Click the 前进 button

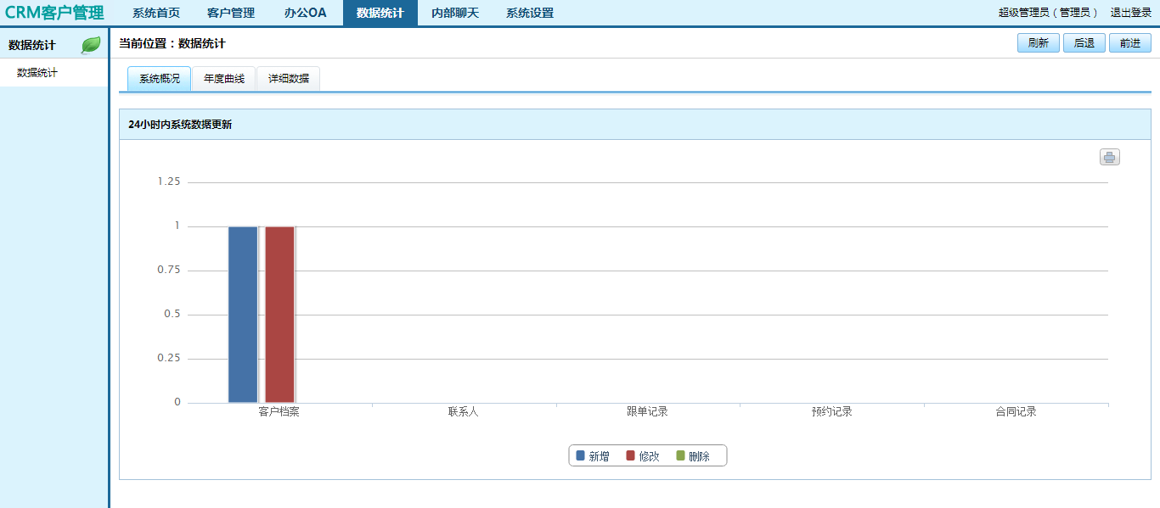coord(1130,43)
